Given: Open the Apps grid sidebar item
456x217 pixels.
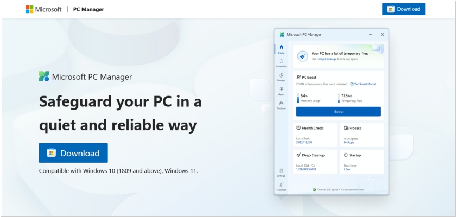Looking at the screenshot, I should [x=281, y=91].
